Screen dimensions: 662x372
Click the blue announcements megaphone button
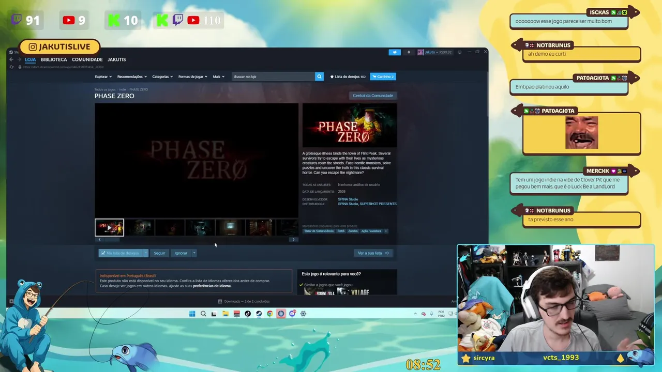pyautogui.click(x=395, y=52)
